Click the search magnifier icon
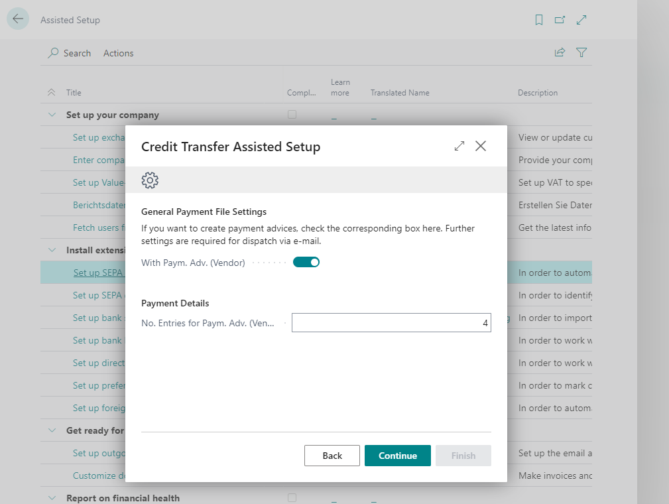669x504 pixels. (x=52, y=52)
